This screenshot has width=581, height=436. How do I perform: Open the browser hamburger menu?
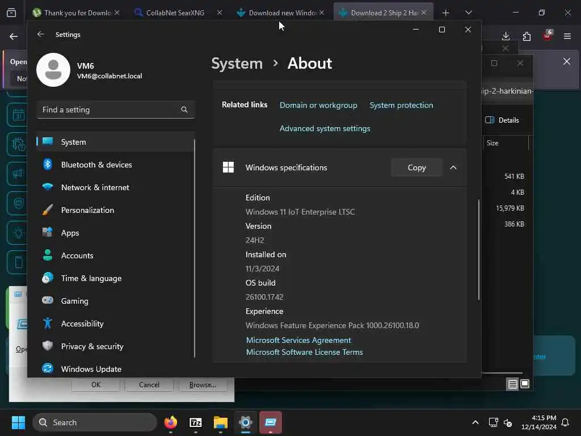click(567, 36)
